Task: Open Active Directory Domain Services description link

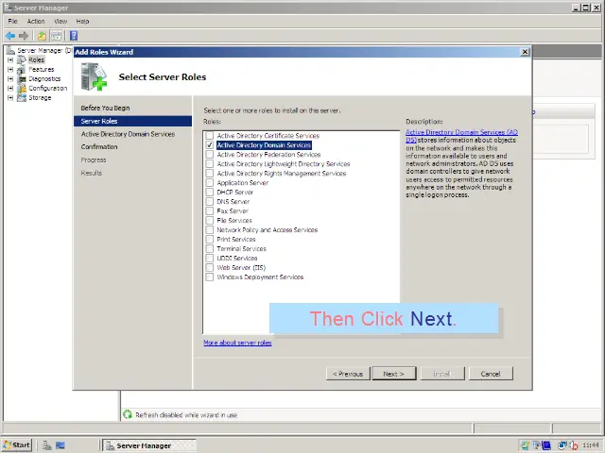Action: pos(461,136)
